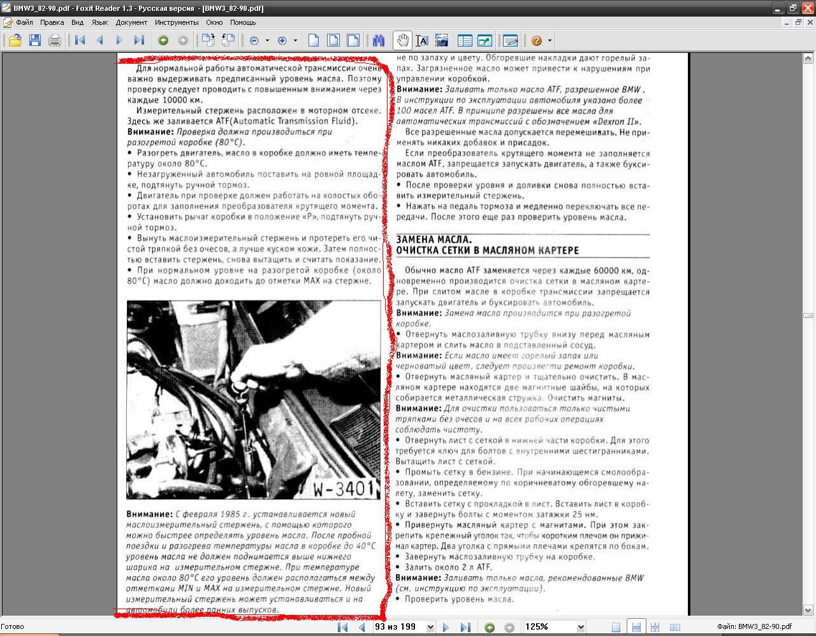This screenshot has width=816, height=636.
Task: Go to next page via top toolbar
Action: point(119,41)
